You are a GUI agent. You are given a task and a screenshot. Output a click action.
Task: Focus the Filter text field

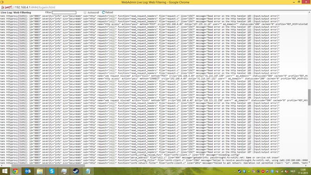click(x=64, y=13)
